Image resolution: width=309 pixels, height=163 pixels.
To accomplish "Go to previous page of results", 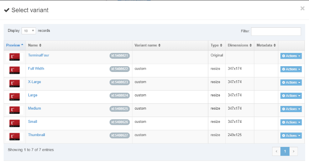I will point(276,151).
